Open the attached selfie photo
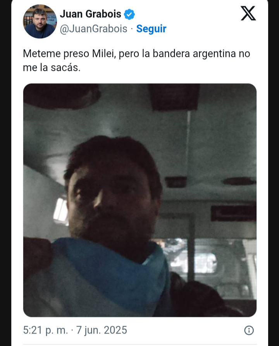Image resolution: width=279 pixels, height=346 pixels. click(140, 200)
